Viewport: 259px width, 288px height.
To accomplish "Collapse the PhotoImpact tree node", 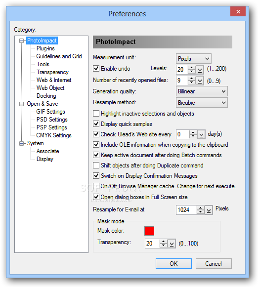I will tap(22, 41).
